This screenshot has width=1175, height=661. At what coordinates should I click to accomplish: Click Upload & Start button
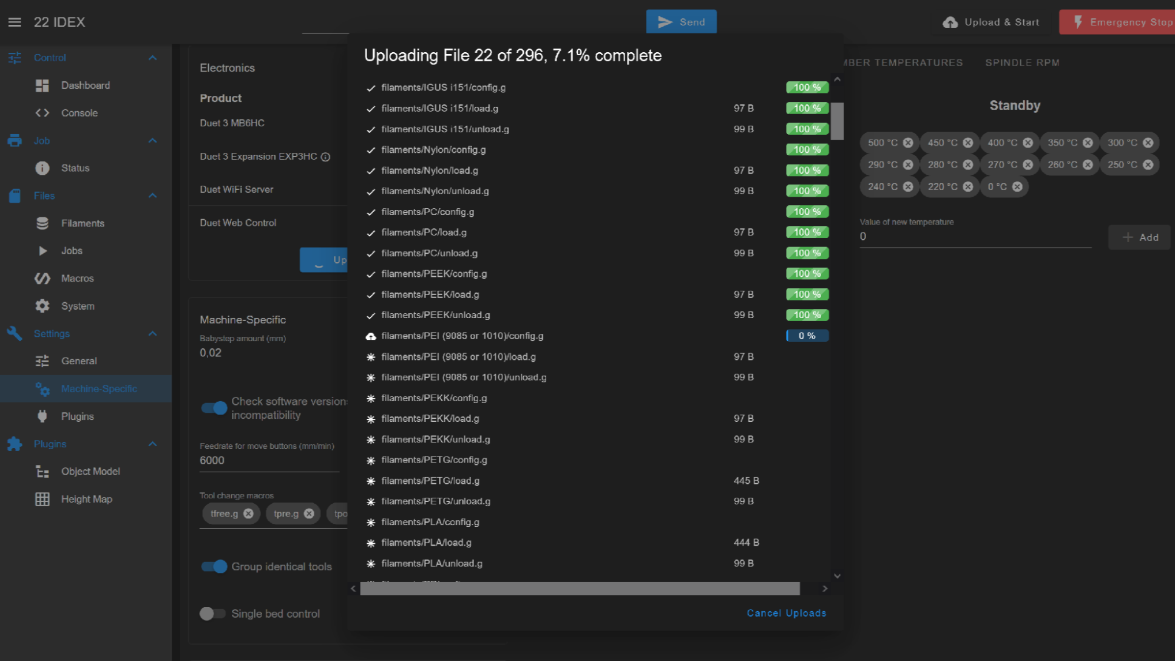coord(991,22)
